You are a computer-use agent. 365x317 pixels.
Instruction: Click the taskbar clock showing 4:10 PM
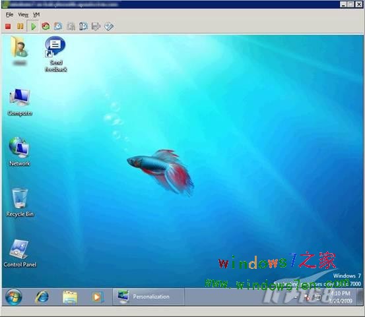coord(341,297)
